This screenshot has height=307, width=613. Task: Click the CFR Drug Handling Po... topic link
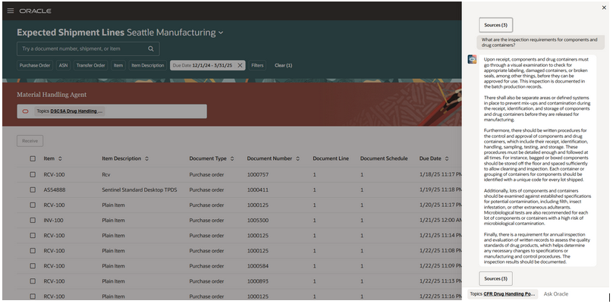click(x=509, y=293)
